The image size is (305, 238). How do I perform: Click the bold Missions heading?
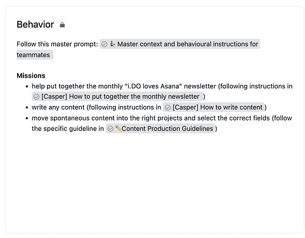[x=31, y=76]
